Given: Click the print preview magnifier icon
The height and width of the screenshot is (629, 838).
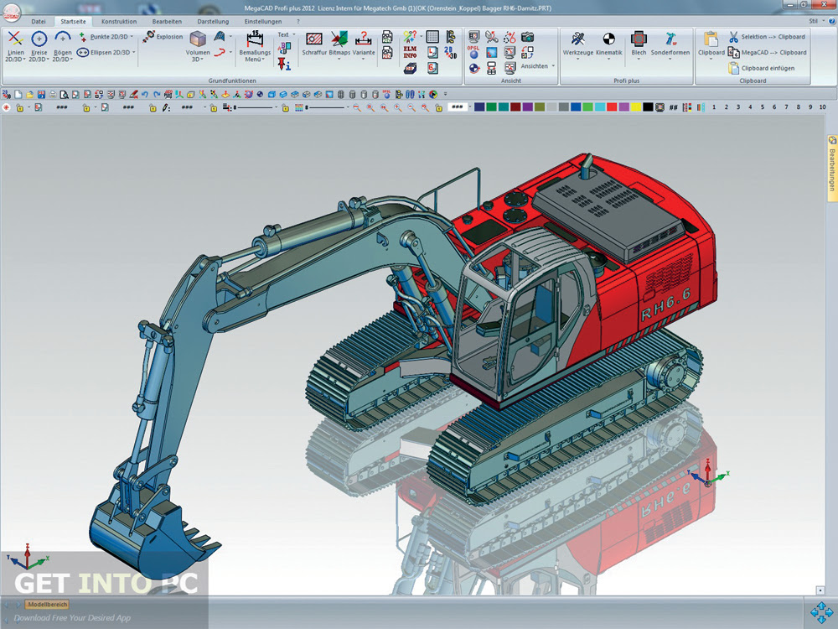Looking at the screenshot, I should [x=65, y=95].
